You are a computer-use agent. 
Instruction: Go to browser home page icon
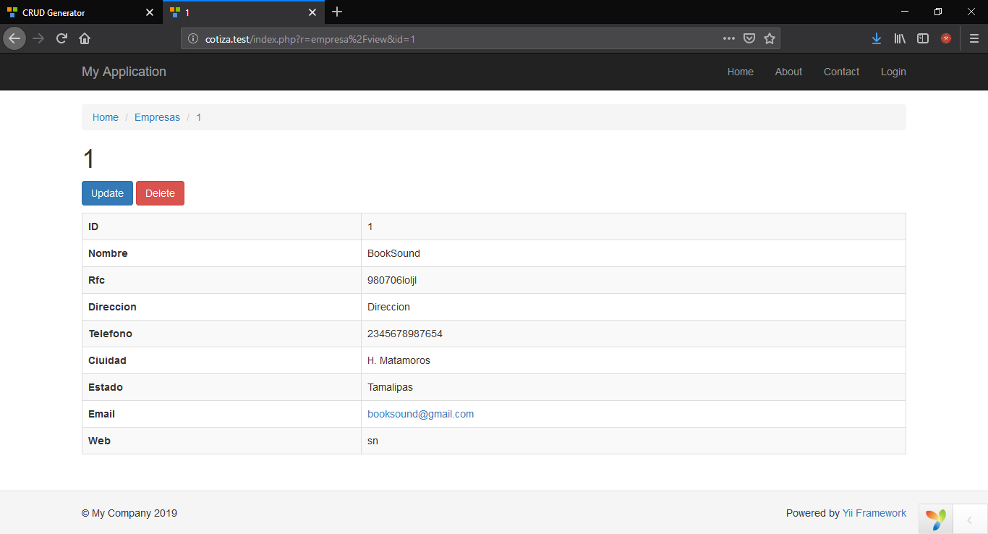(85, 38)
